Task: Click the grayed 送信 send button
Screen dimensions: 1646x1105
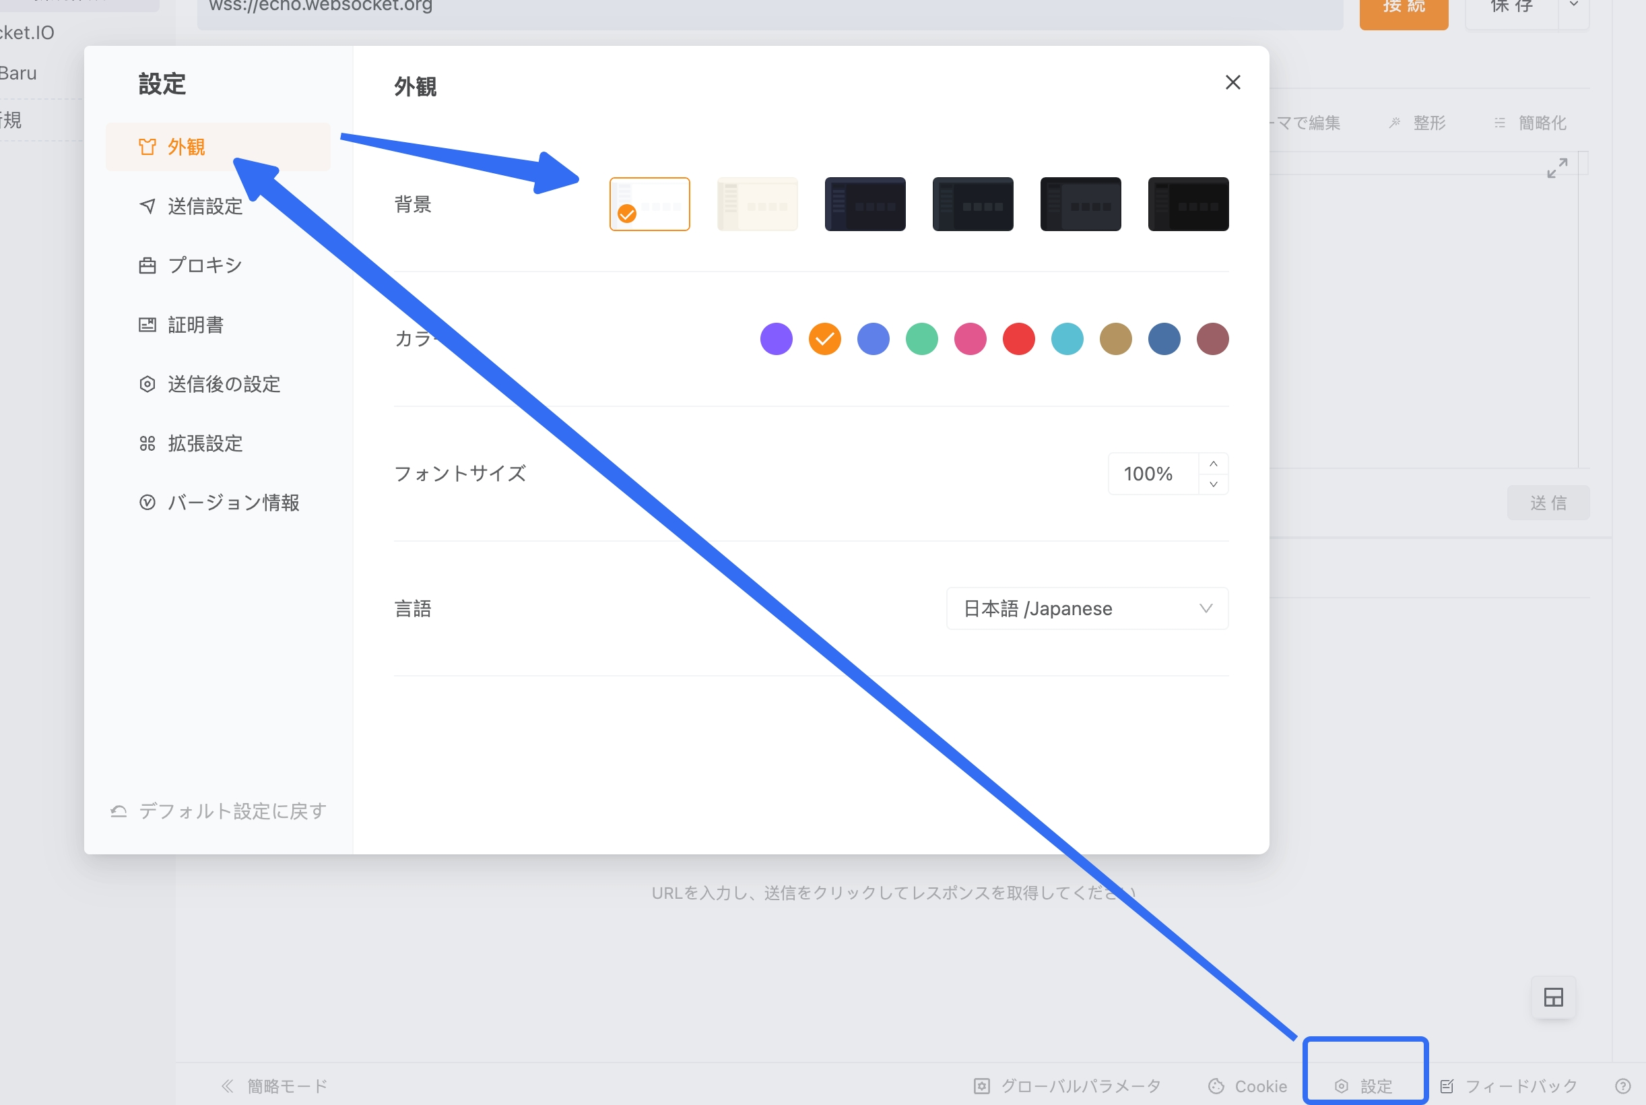Action: [x=1548, y=503]
